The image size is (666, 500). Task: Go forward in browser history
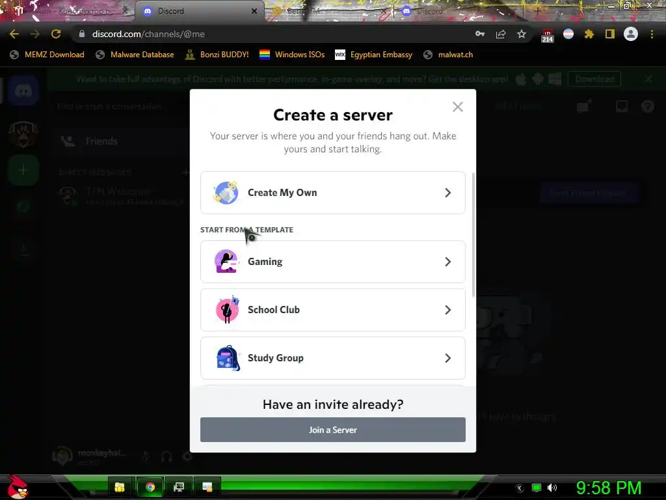click(35, 34)
